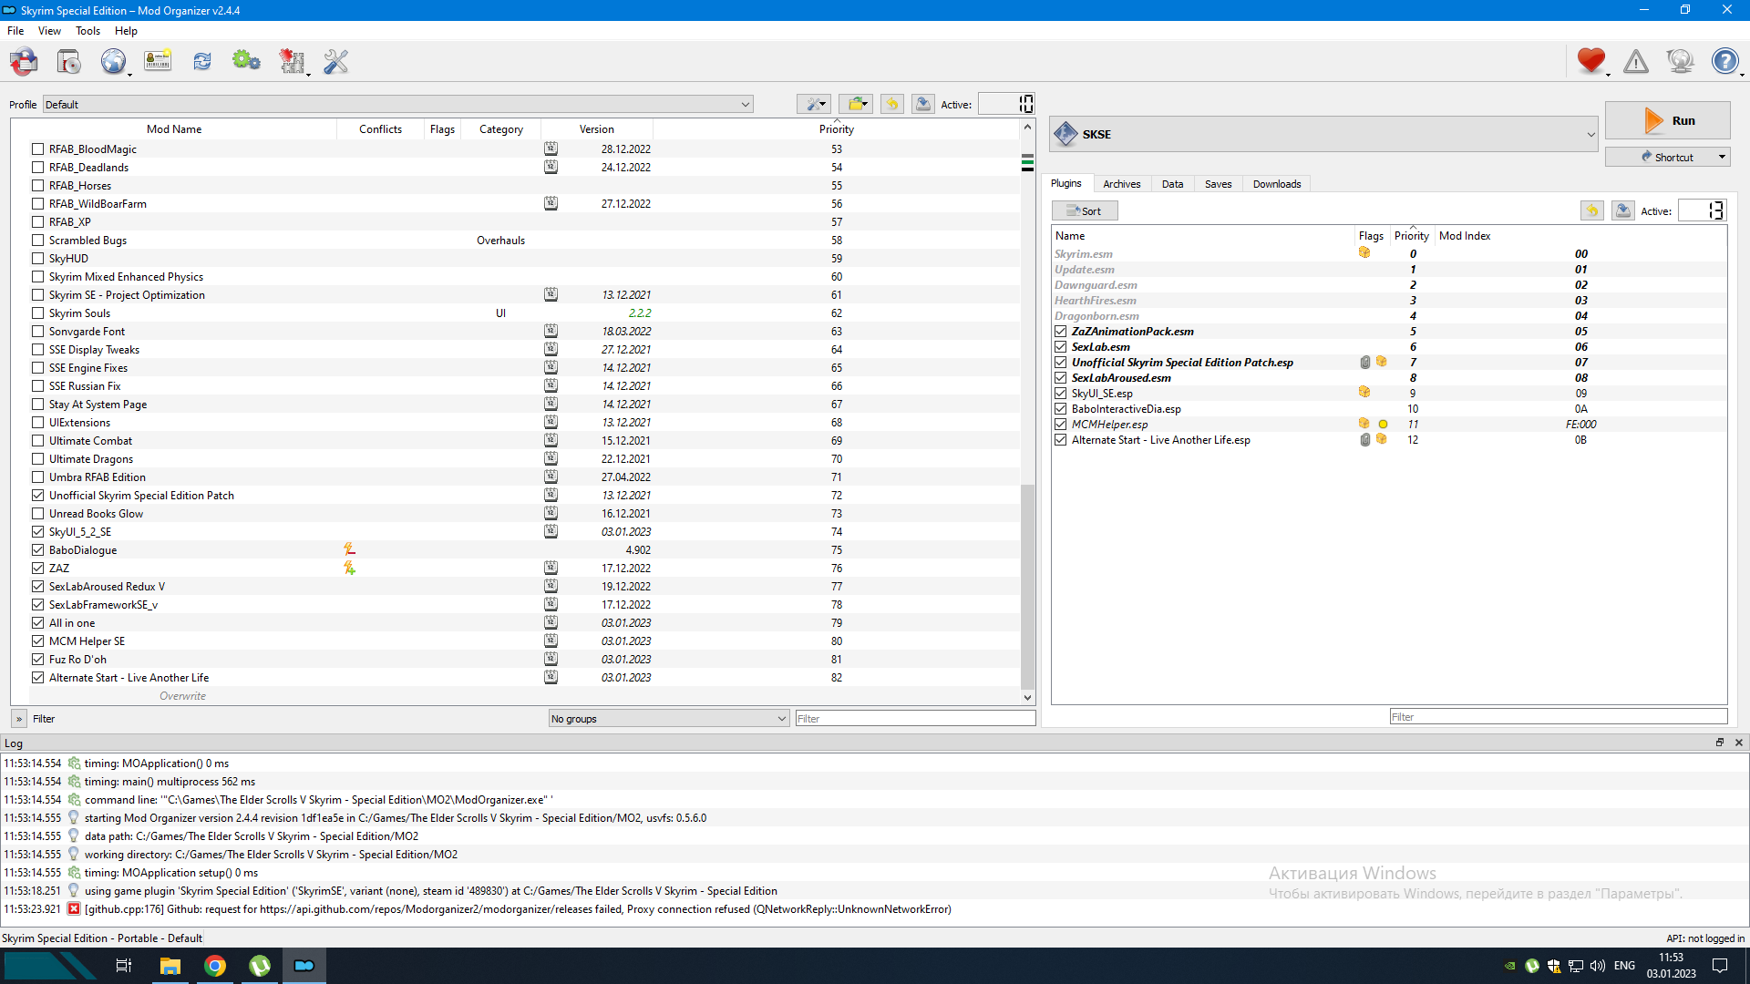Click the mod list Filter text field

point(915,719)
